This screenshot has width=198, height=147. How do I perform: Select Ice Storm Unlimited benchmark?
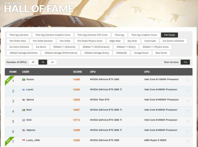[x=173, y=41]
